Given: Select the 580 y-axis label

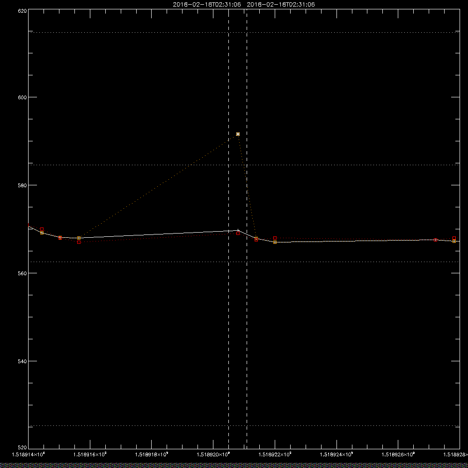Looking at the screenshot, I should tap(22, 185).
